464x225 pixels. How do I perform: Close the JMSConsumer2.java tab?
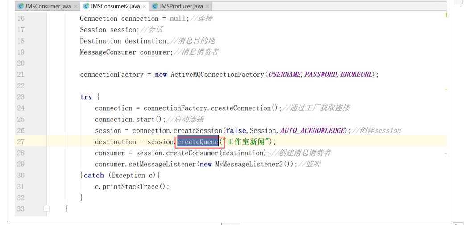(144, 7)
